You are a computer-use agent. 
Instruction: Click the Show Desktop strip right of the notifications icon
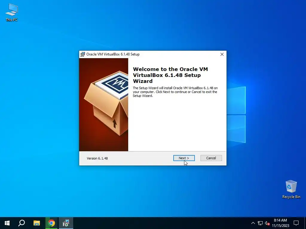click(x=305, y=223)
